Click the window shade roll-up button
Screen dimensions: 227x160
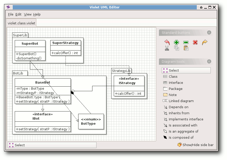(201, 7)
